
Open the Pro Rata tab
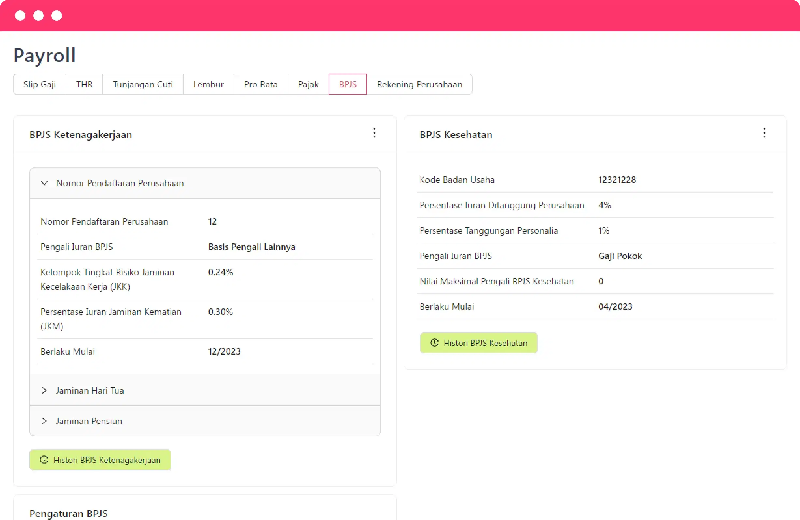tap(260, 84)
